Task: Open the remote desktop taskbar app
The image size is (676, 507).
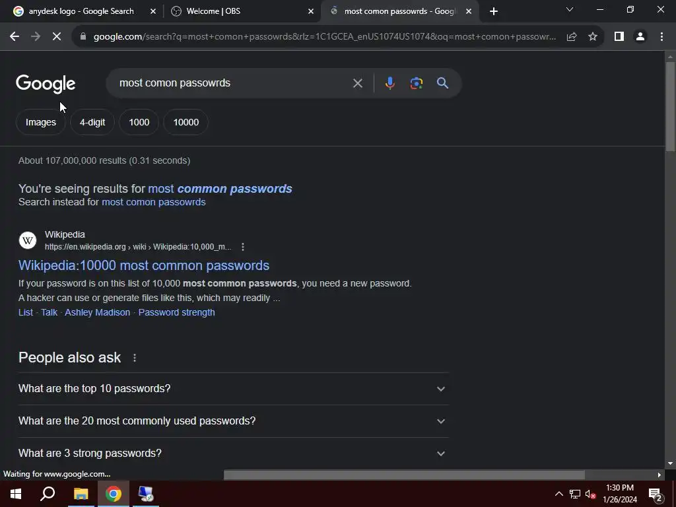Action: coord(146,494)
